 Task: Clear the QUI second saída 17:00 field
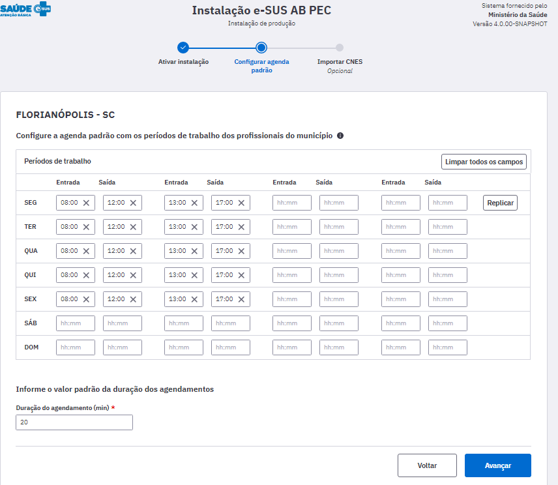click(241, 275)
